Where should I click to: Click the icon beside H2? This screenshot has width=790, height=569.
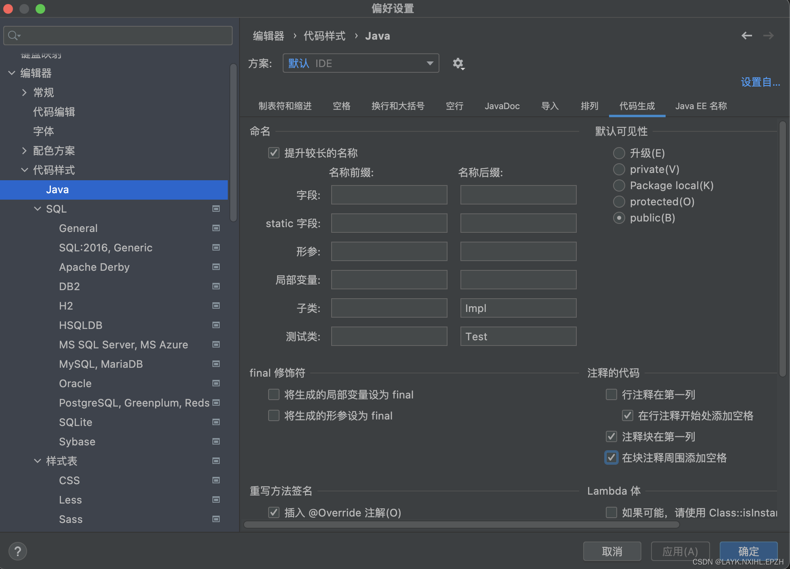(216, 306)
